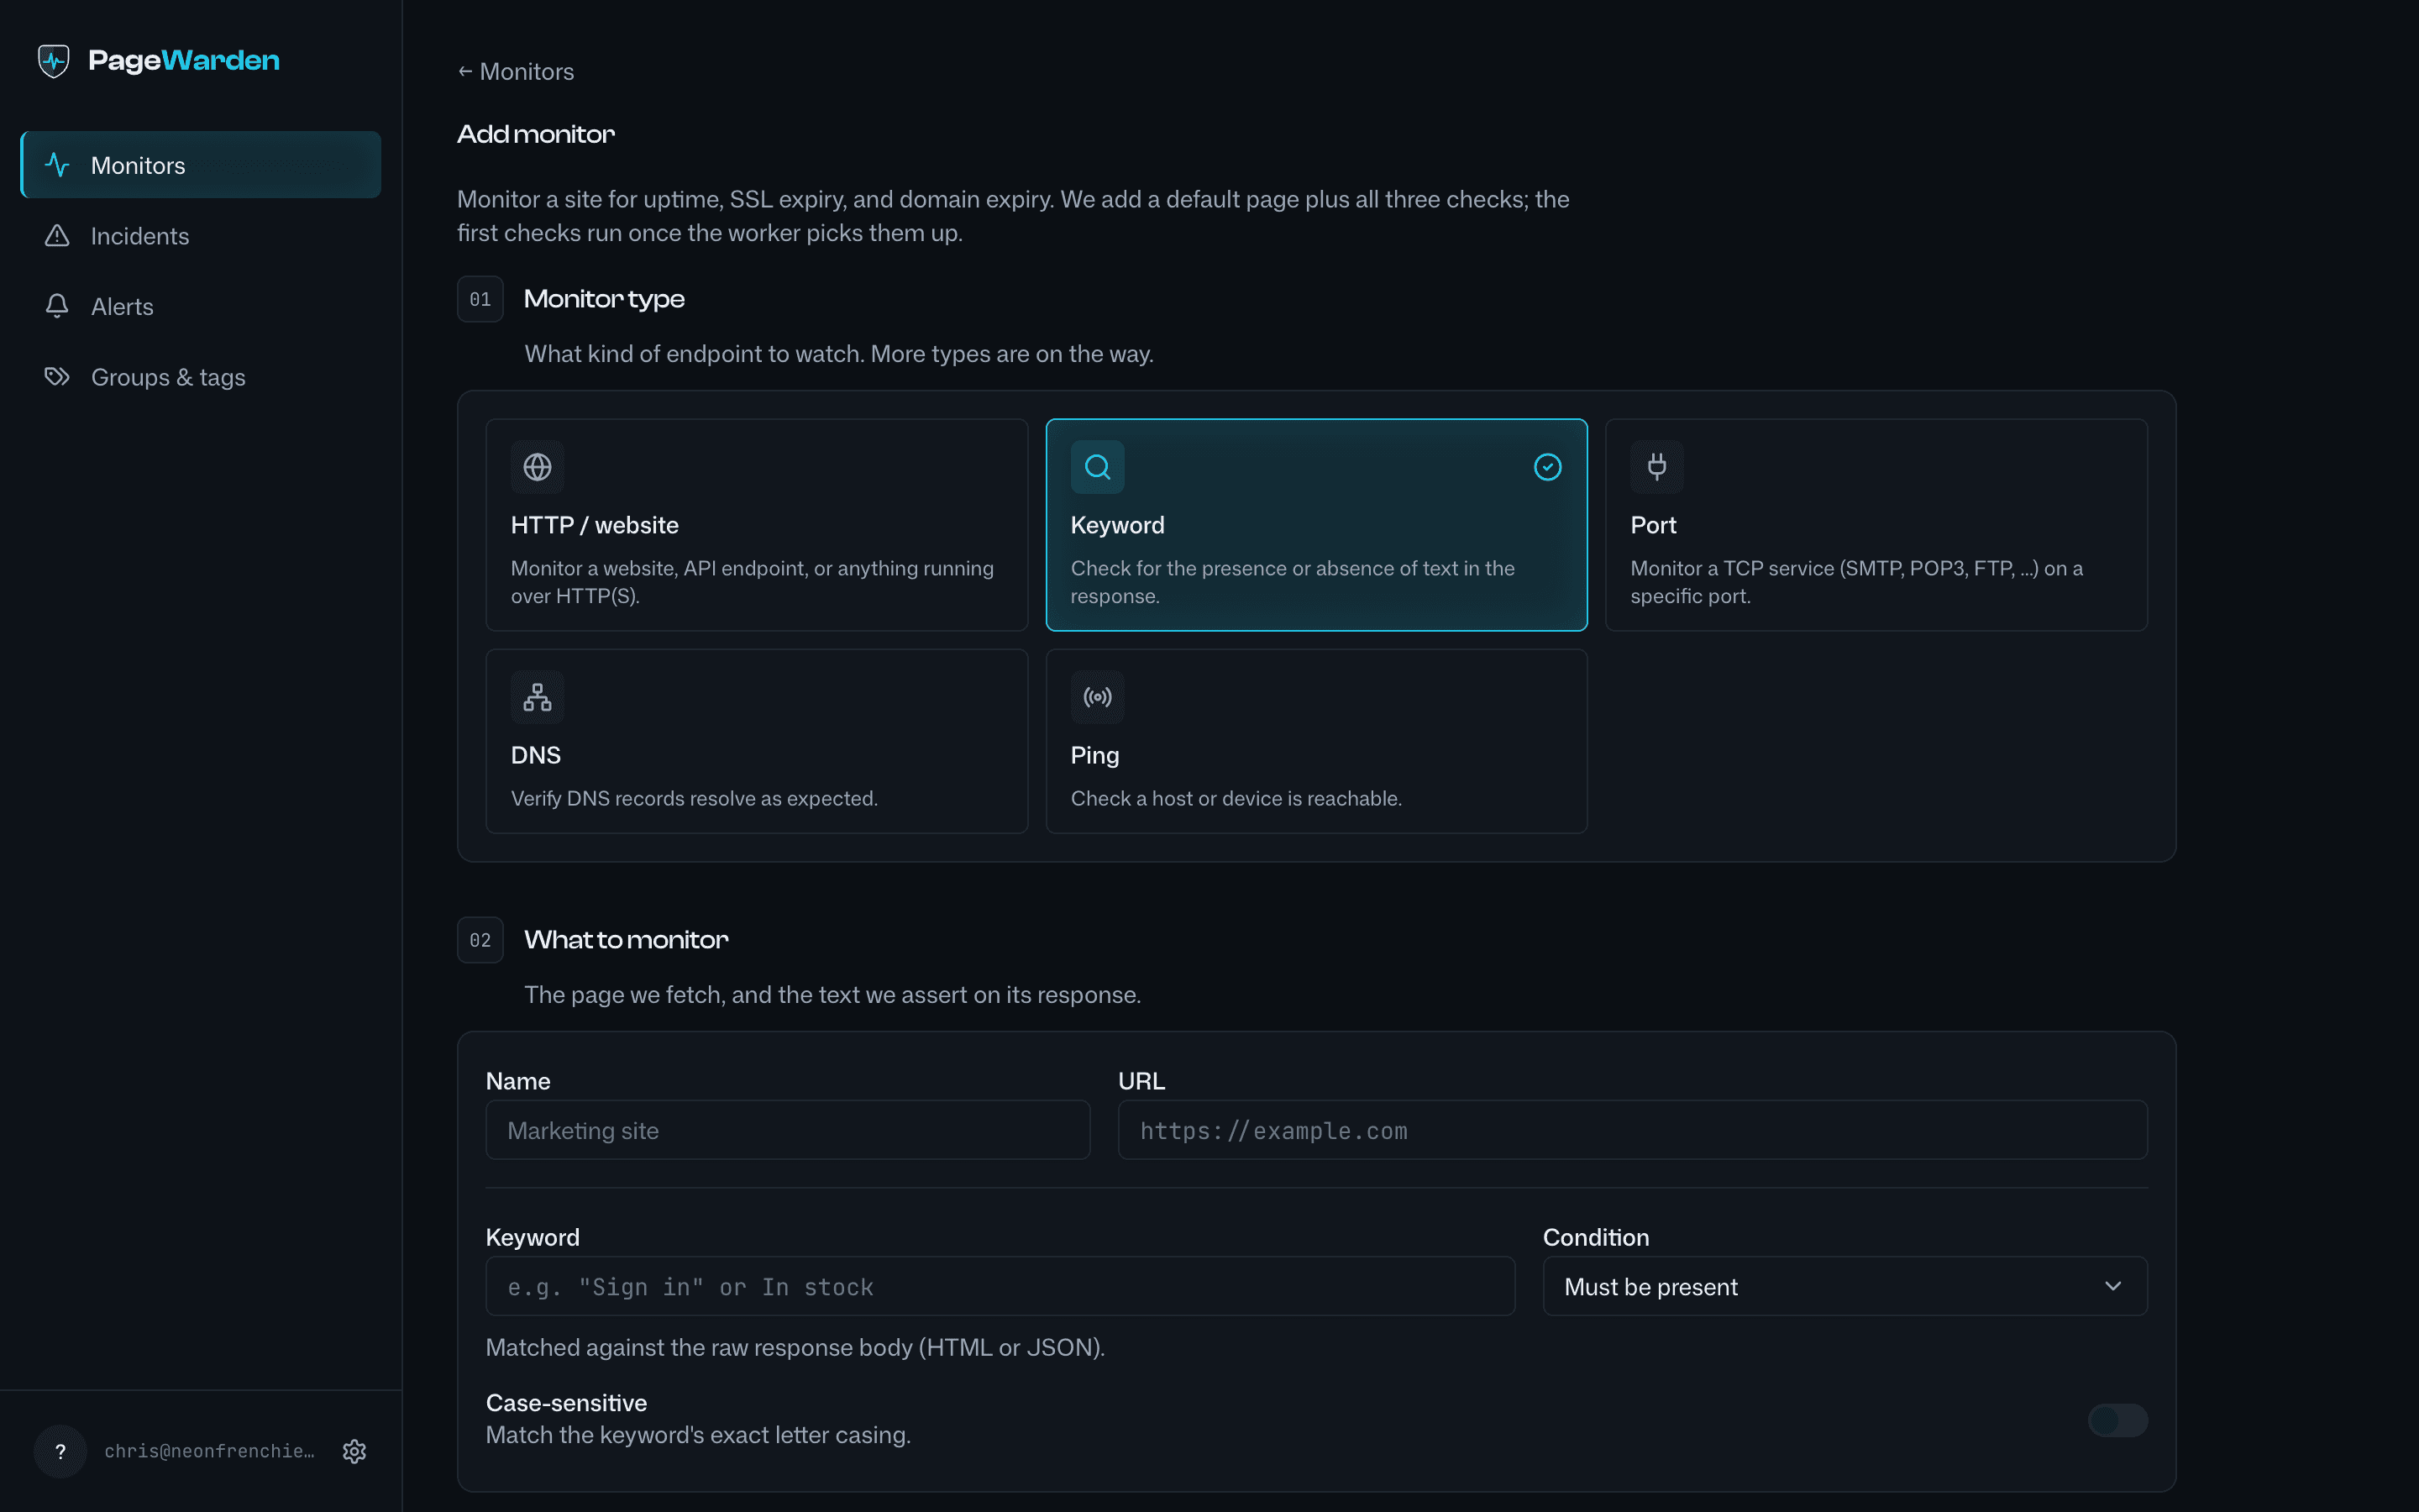
Task: Click the network icon on DNS card
Action: [538, 697]
